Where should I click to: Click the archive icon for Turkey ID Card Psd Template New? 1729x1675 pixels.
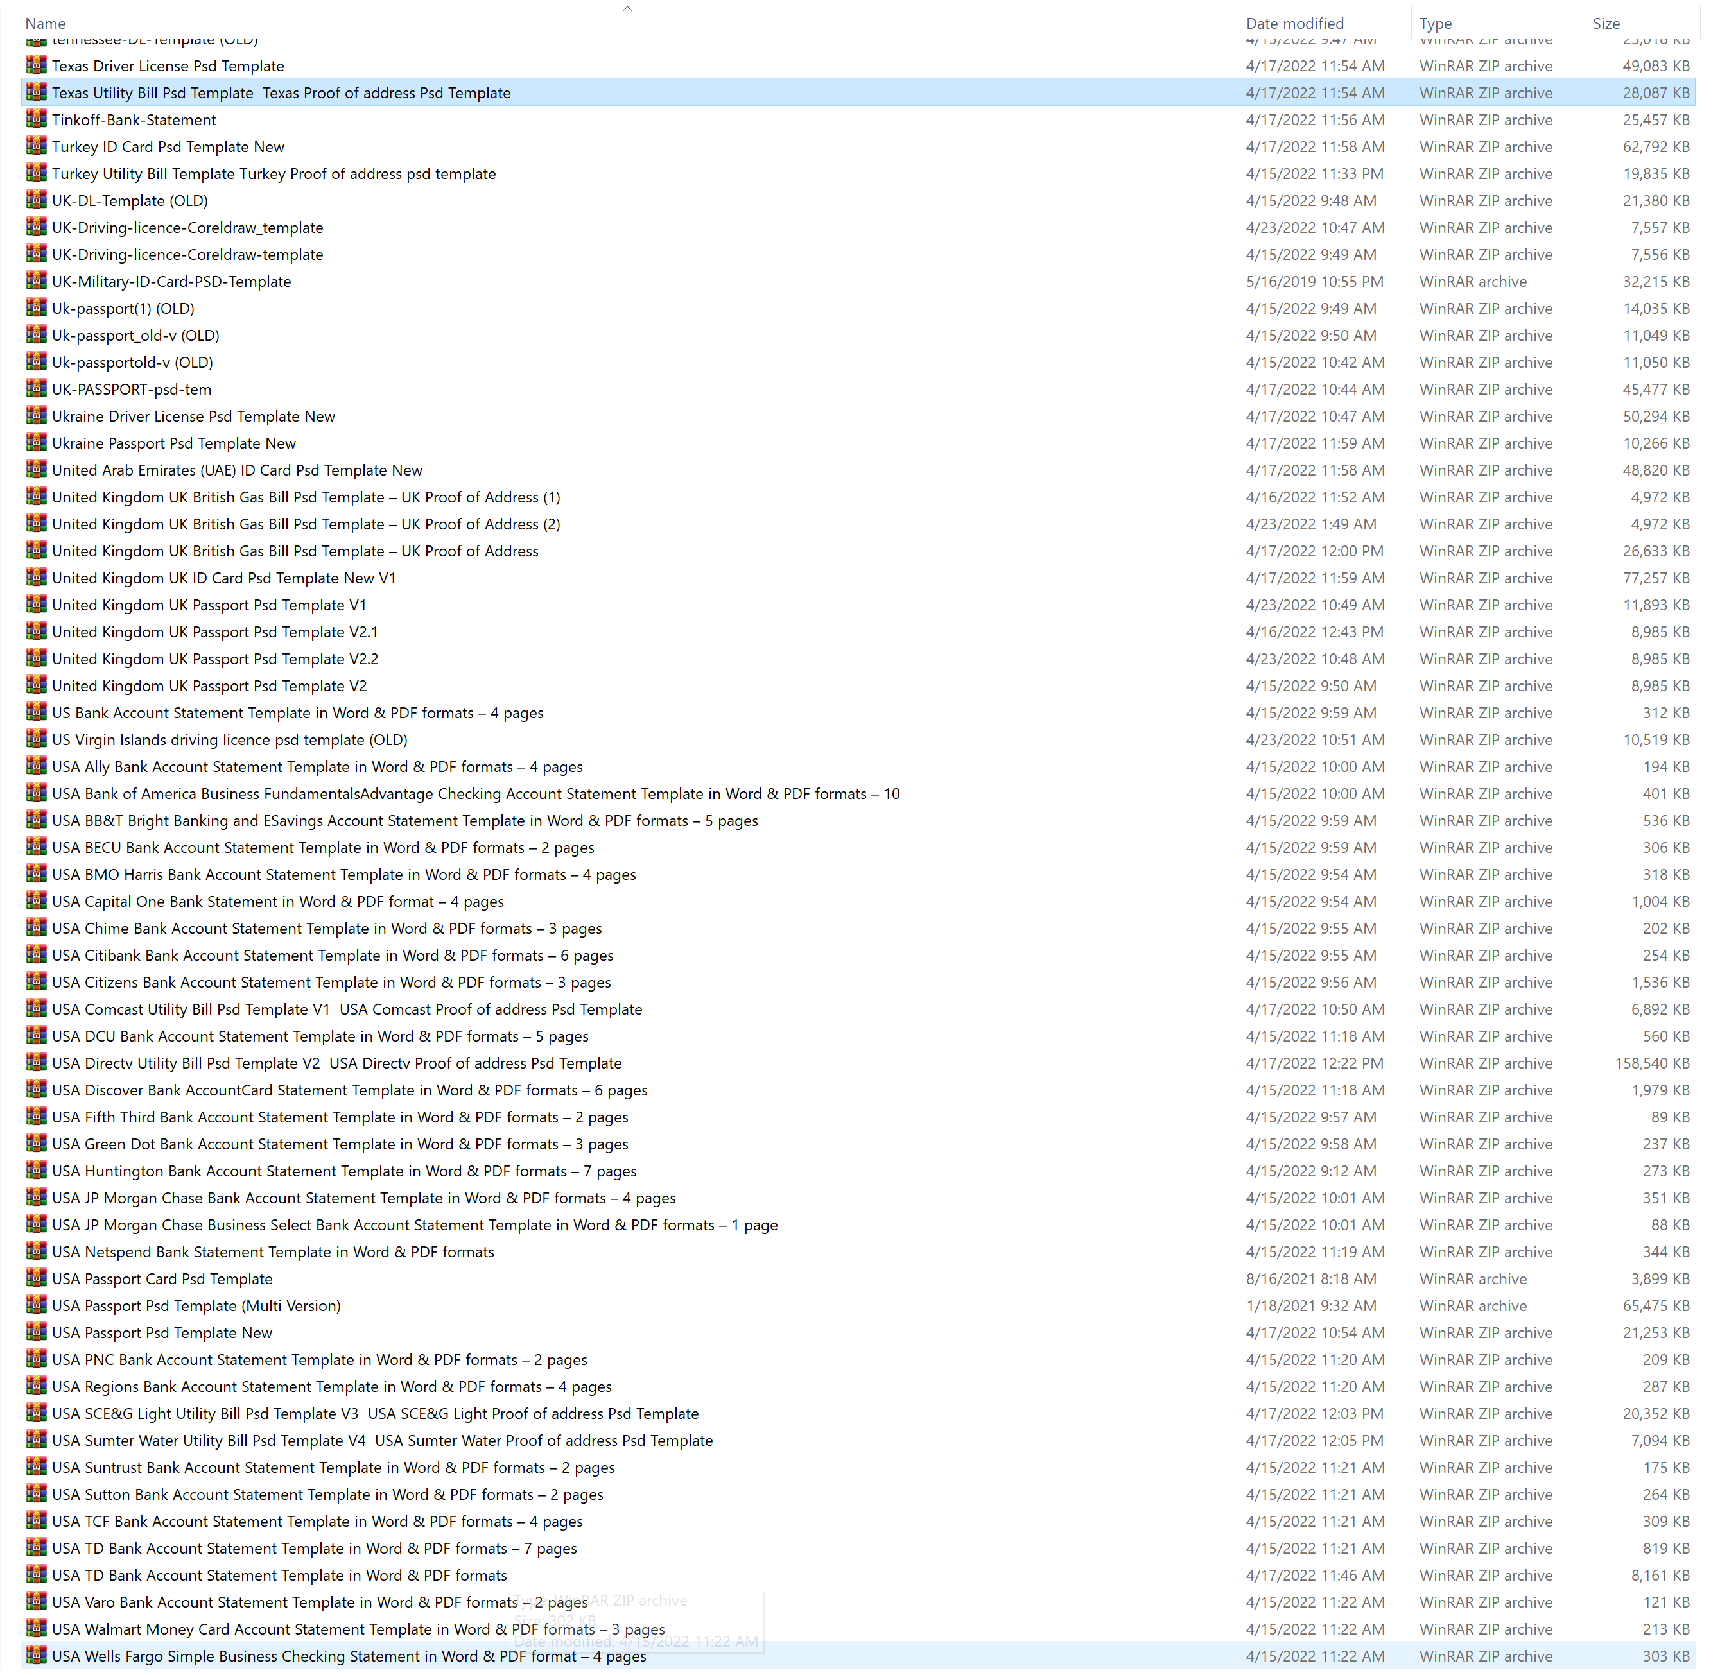(36, 146)
